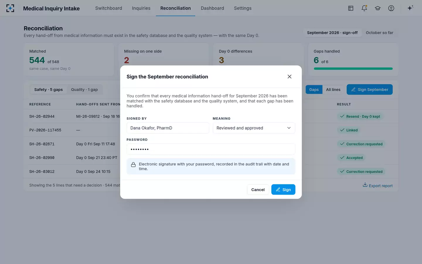422x264 pixels.
Task: Select reference SH-26-02944
Action: point(42,116)
